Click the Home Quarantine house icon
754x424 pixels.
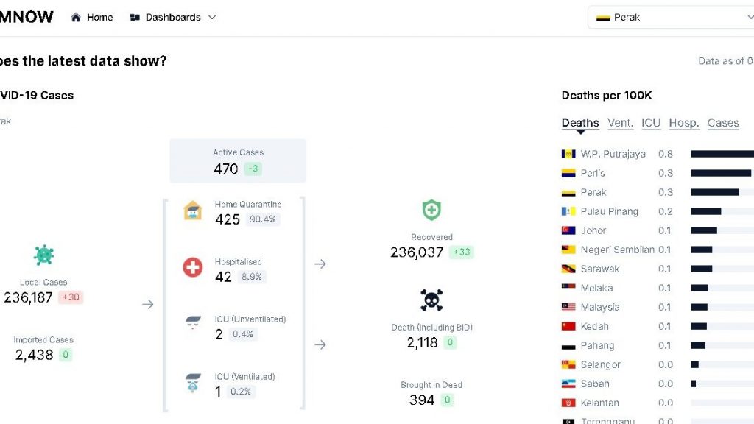coord(193,211)
